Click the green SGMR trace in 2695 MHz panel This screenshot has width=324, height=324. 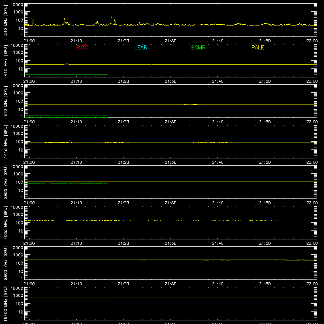point(66,183)
